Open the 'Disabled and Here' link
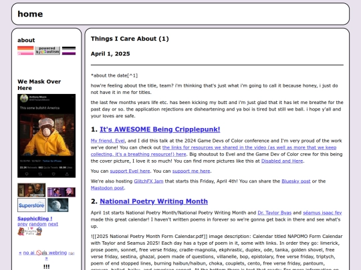The height and width of the screenshot is (270, 361). [282, 161]
